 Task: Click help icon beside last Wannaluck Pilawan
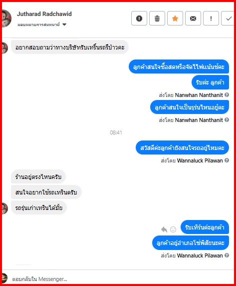227,255
